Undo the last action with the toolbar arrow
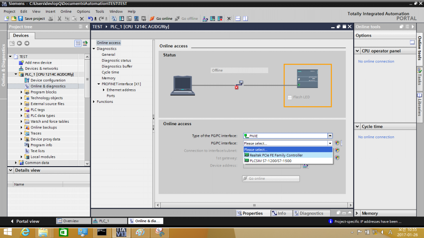This screenshot has width=424, height=238. pos(90,19)
